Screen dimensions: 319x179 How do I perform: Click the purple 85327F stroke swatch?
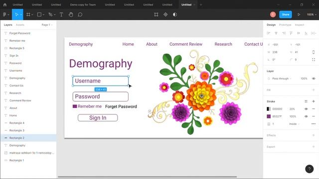[x=269, y=116]
